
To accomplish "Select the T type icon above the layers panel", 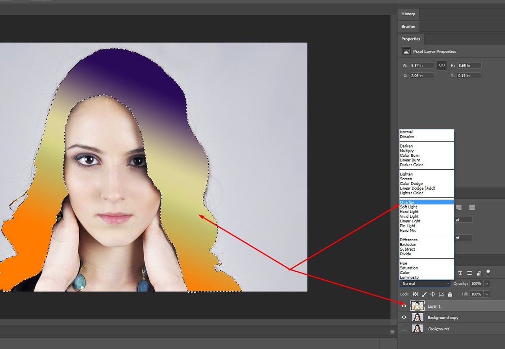I will (x=460, y=273).
